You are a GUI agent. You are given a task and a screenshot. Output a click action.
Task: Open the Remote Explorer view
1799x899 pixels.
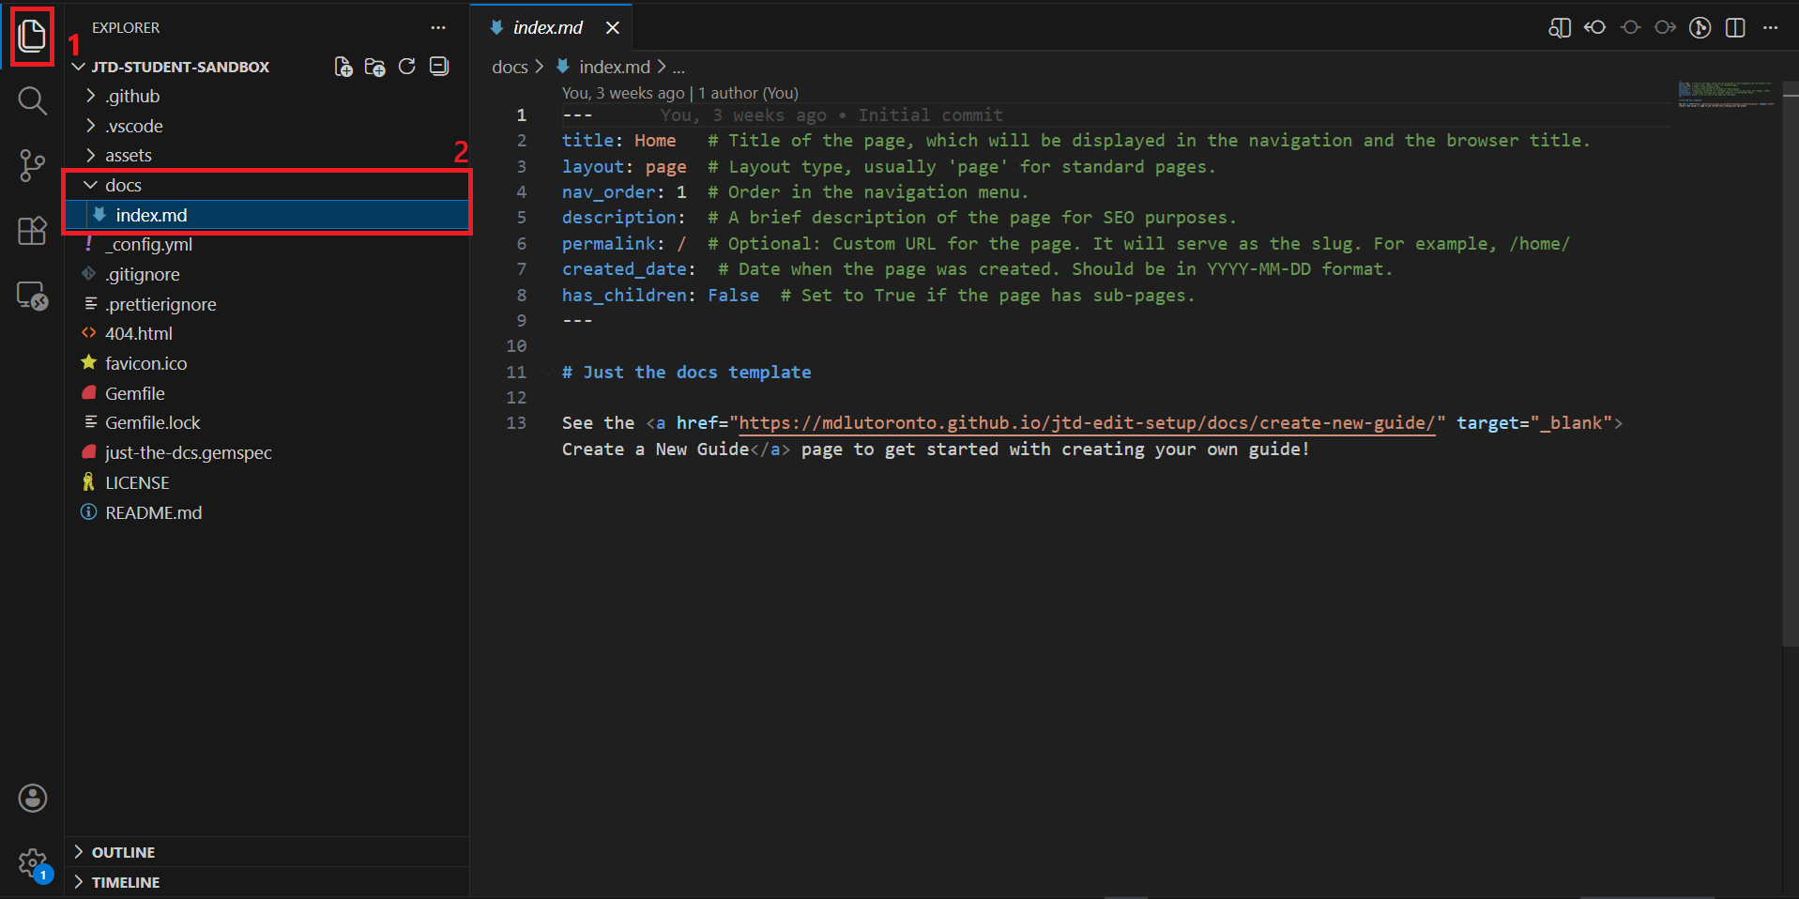pos(32,297)
